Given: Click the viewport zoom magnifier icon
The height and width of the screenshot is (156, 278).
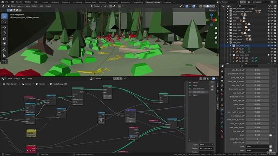Looking at the screenshot, I should coord(216,29).
